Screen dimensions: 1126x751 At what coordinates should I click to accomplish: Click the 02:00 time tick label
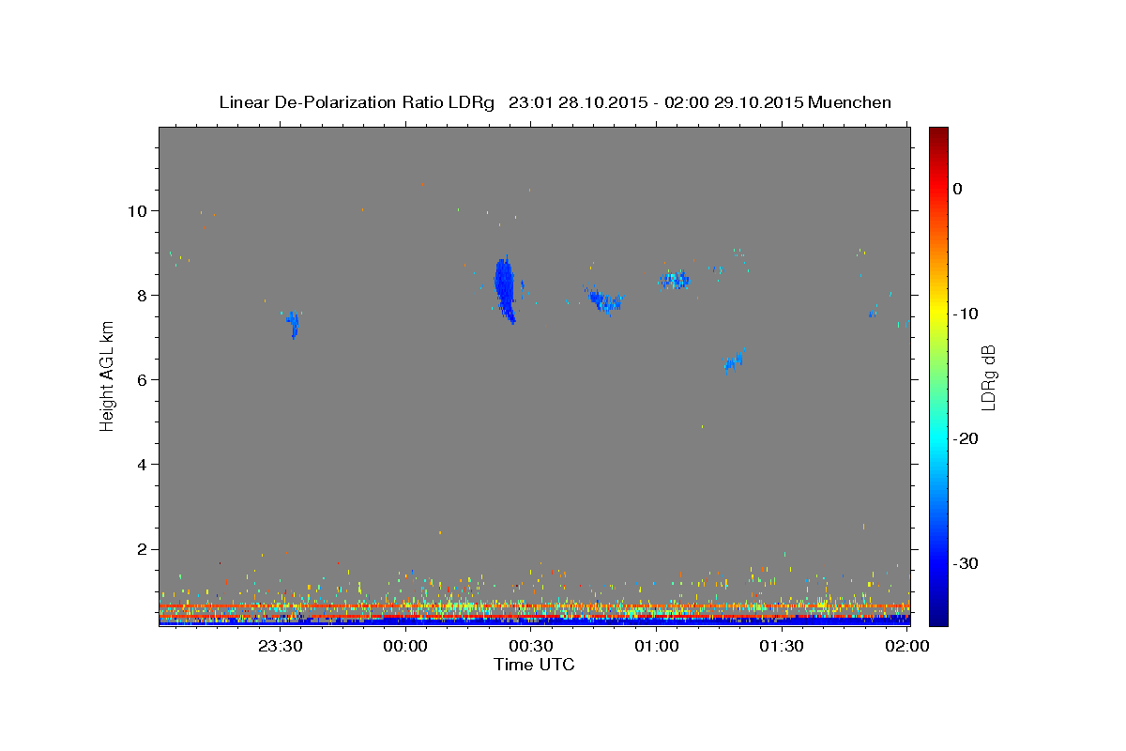coord(907,647)
